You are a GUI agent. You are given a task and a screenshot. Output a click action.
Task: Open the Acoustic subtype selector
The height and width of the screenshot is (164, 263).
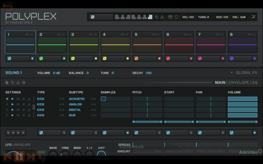click(x=77, y=99)
